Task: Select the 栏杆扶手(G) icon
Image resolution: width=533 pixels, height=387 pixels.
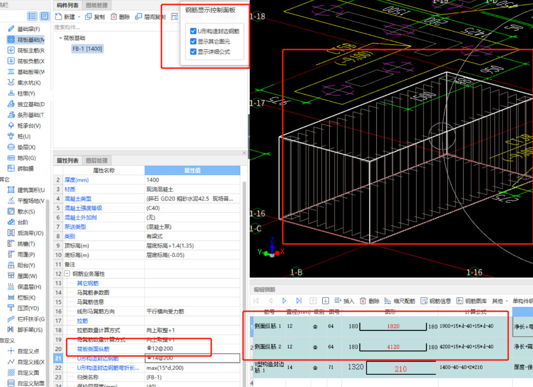Action: point(11,319)
